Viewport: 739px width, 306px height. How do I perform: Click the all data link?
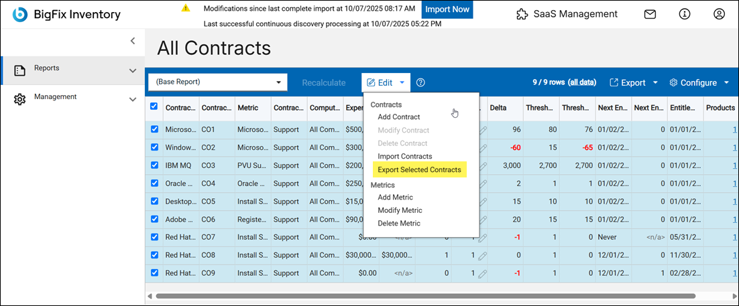(582, 82)
